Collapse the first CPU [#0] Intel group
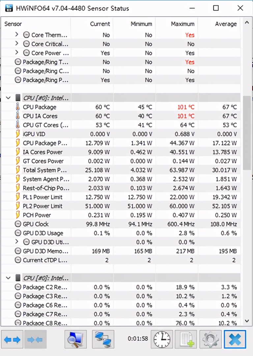253x356 pixels. (x=8, y=98)
